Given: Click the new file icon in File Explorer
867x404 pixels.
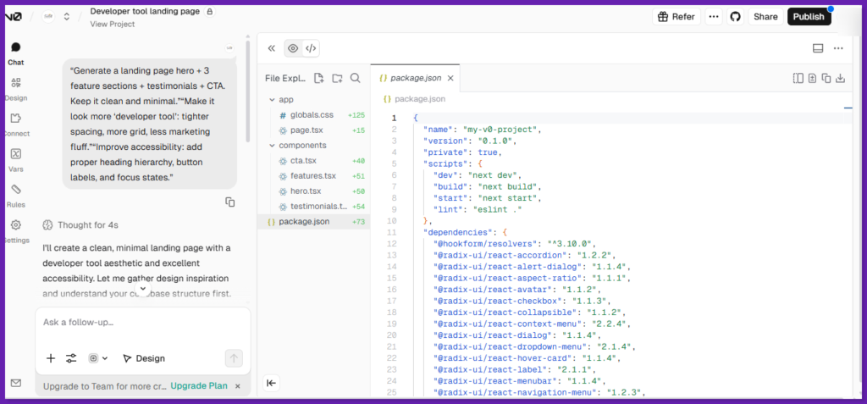Looking at the screenshot, I should coord(319,78).
